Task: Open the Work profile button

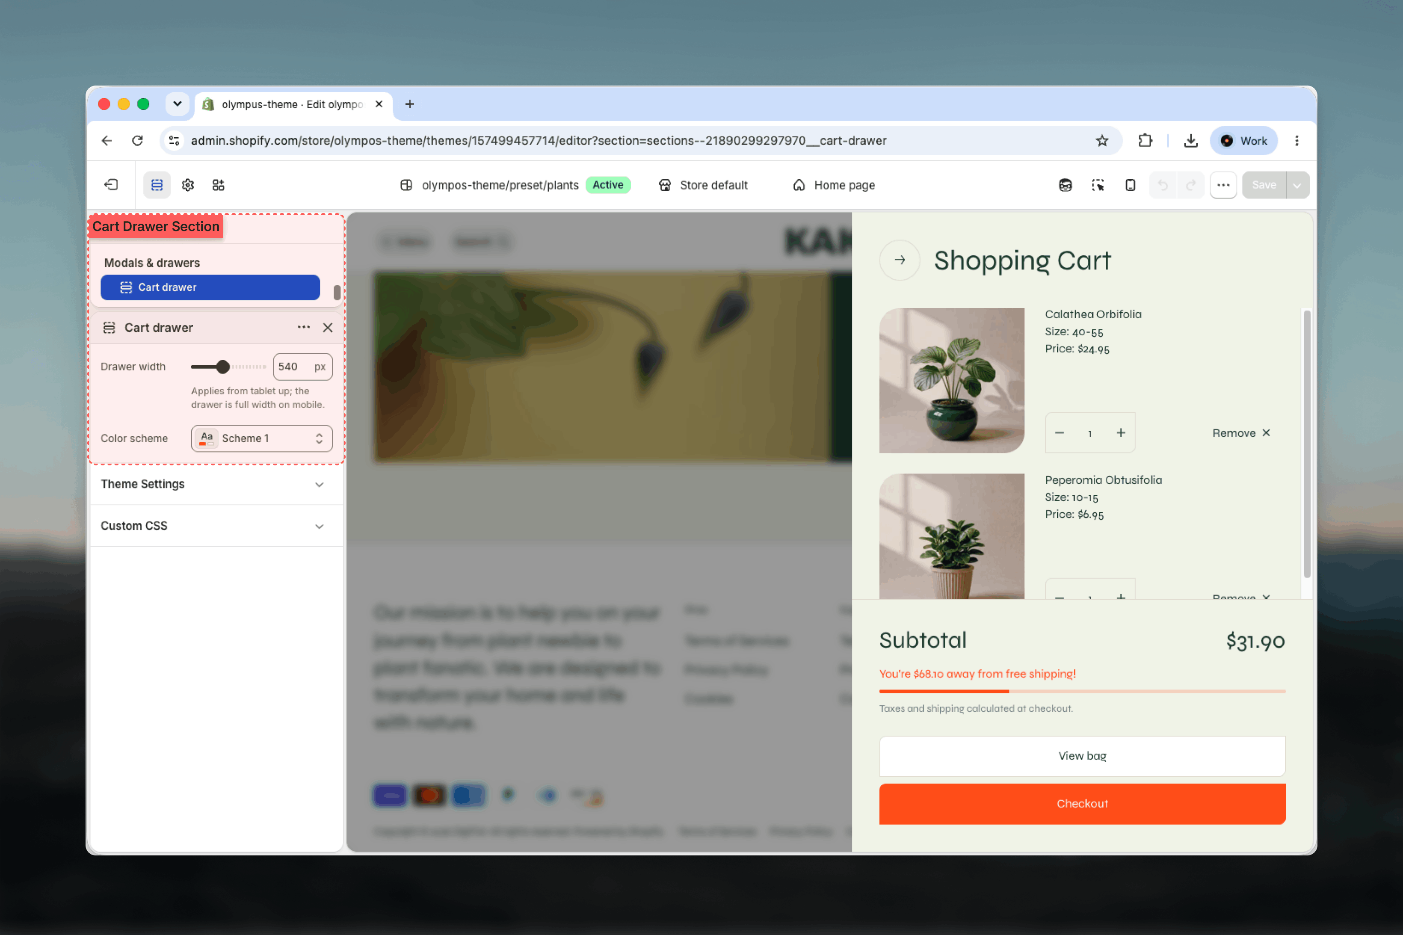Action: click(1244, 141)
